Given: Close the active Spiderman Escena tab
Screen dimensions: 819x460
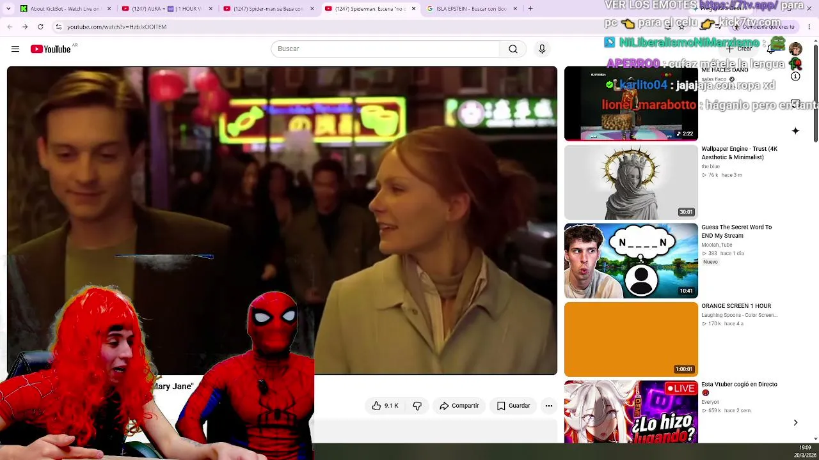Looking at the screenshot, I should point(413,9).
